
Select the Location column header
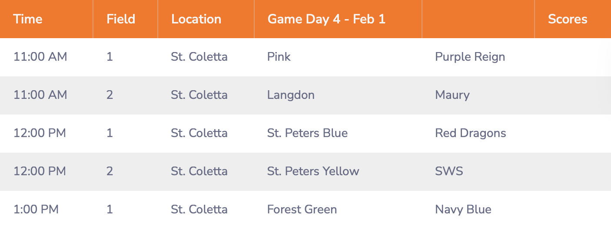(196, 19)
